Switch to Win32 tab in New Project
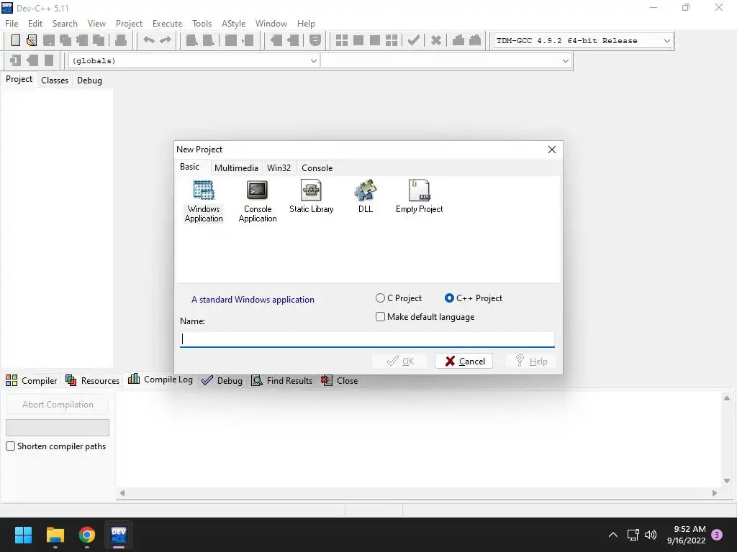 click(279, 167)
